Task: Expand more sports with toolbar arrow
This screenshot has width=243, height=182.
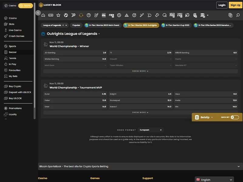Action: [x=208, y=15]
